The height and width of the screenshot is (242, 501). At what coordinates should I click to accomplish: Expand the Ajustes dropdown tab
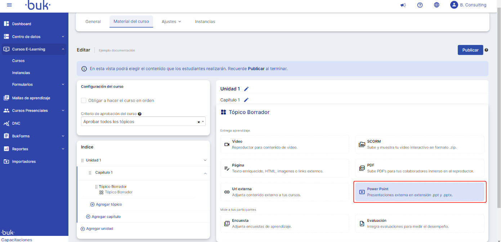tap(171, 22)
